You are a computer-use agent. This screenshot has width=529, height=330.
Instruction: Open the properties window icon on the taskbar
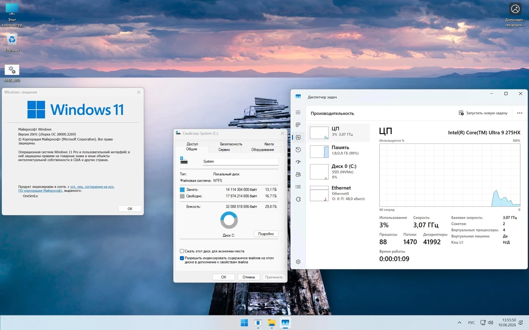258,323
